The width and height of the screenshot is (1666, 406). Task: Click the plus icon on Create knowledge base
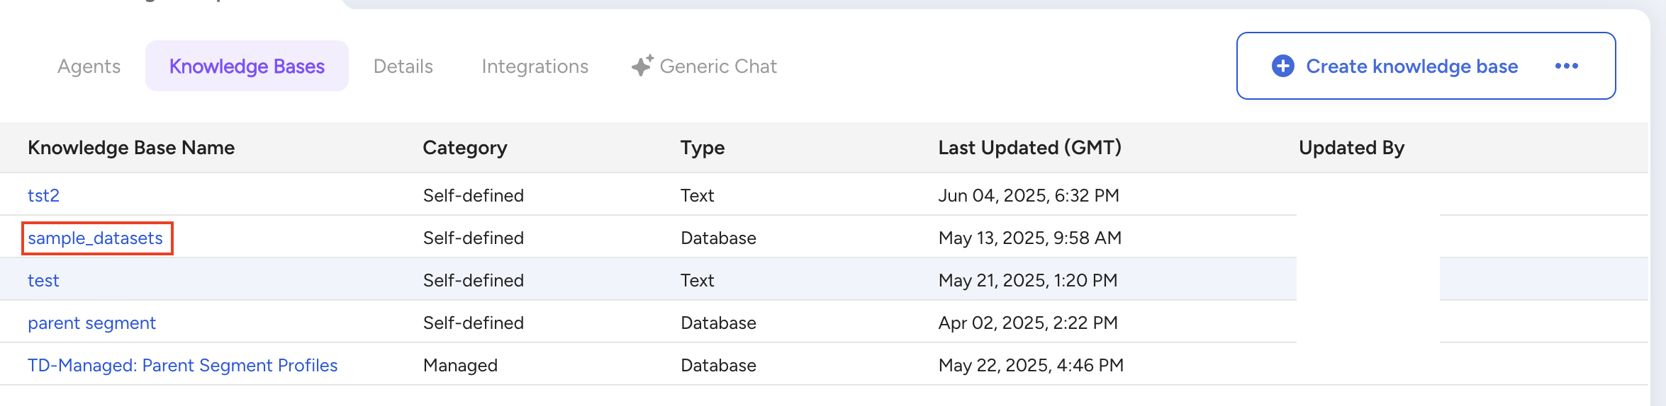[1282, 66]
